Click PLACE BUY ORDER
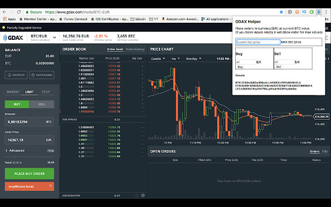 coord(29,173)
